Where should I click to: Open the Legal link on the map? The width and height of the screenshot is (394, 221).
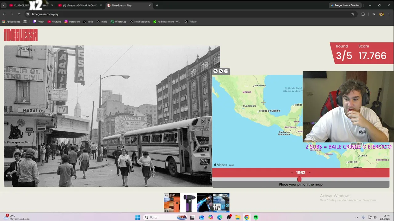pyautogui.click(x=231, y=165)
